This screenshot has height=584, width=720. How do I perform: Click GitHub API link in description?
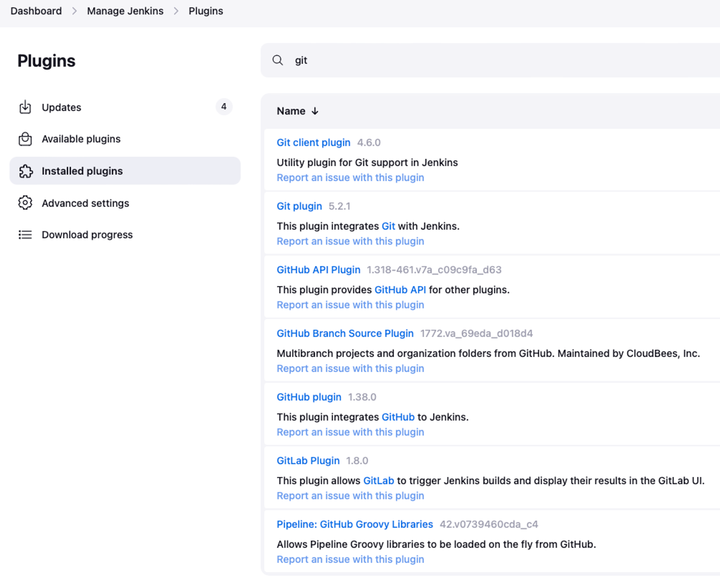tap(400, 290)
